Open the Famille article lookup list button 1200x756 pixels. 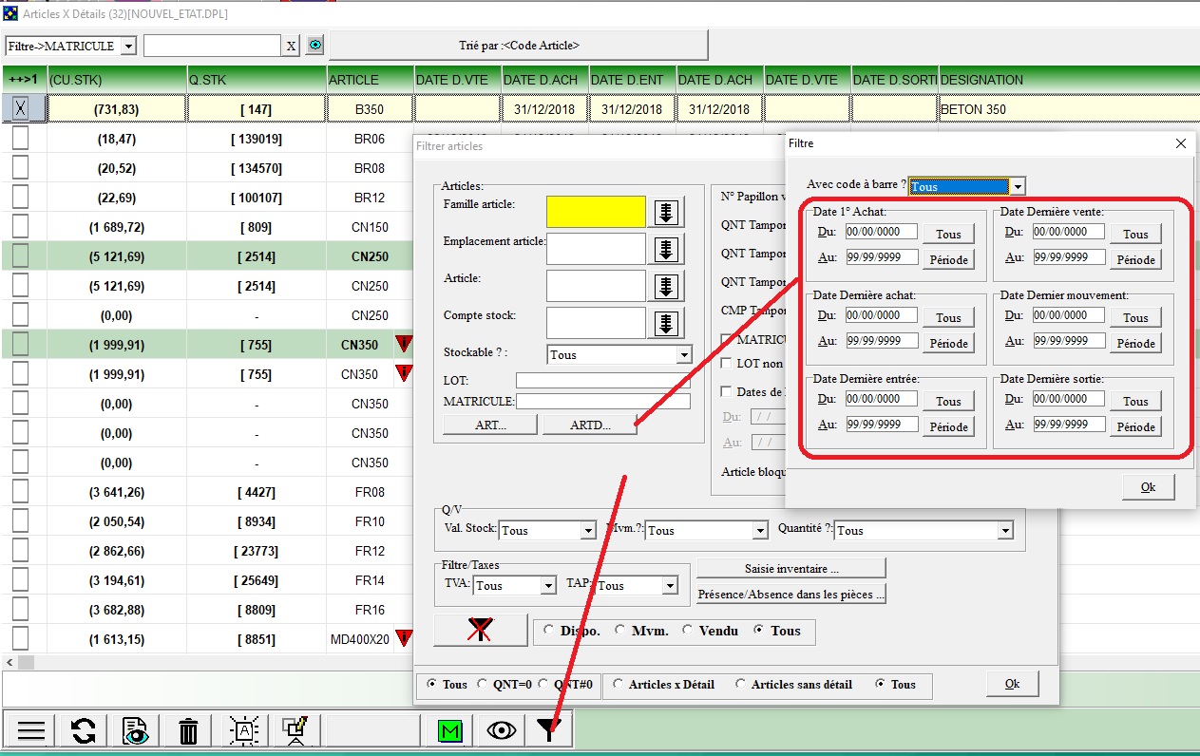[666, 212]
